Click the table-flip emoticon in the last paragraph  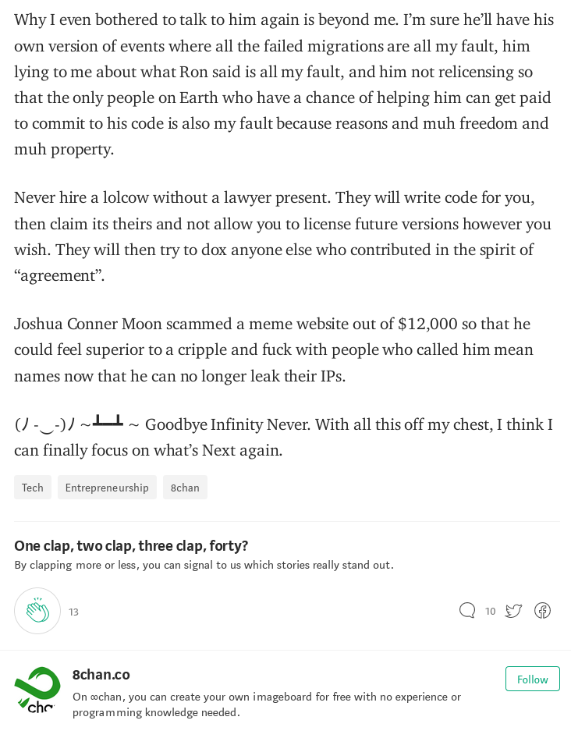coord(76,424)
